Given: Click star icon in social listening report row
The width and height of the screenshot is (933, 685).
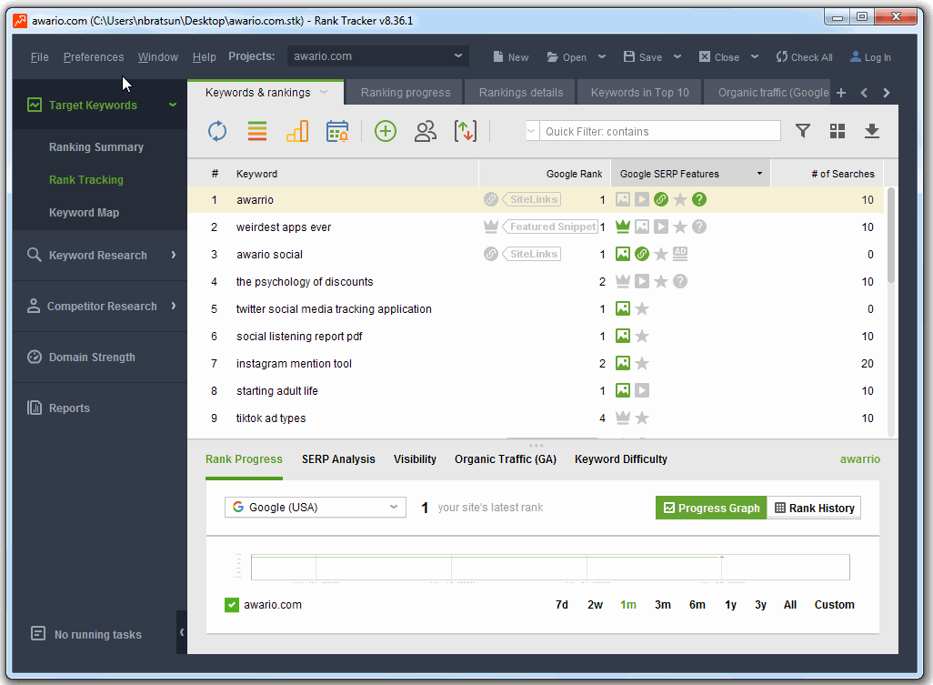Looking at the screenshot, I should [642, 337].
